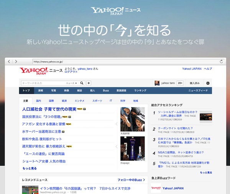
Task: Open the settings gear icon
Action: click(208, 83)
